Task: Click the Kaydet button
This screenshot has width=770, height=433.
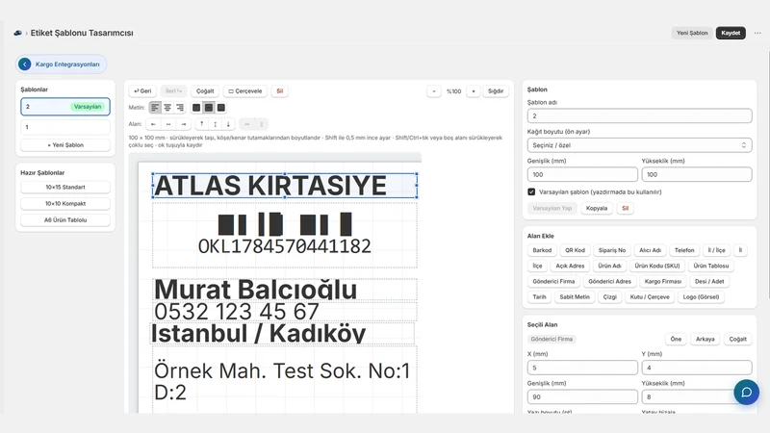Action: click(731, 33)
